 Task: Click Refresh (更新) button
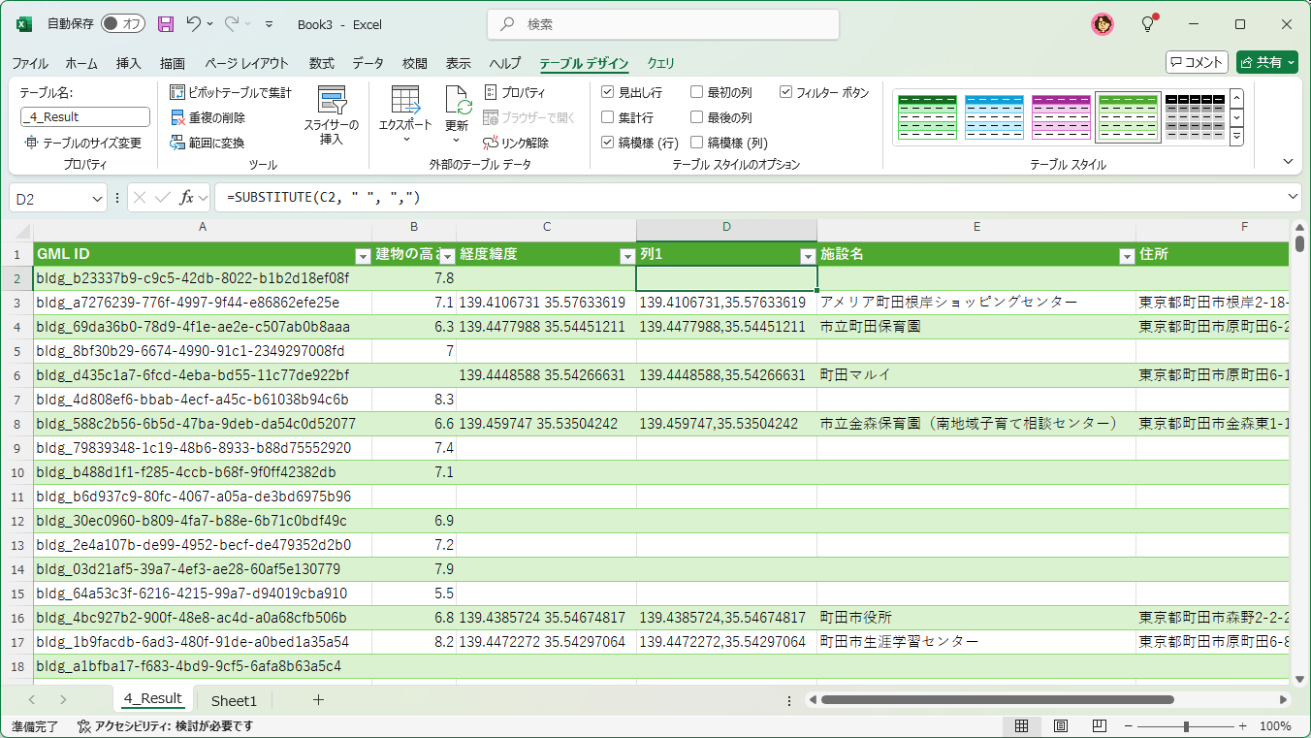[457, 115]
